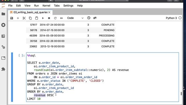Cut selected cell with scissors icon

coord(24,18)
